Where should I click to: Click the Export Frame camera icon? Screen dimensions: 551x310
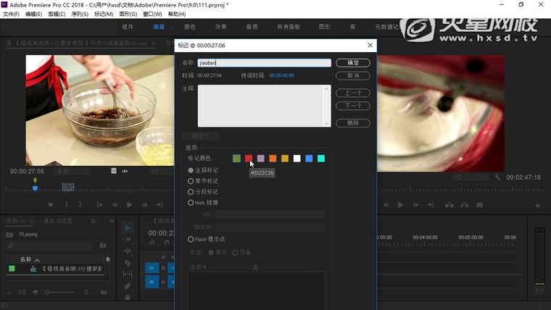[479, 205]
